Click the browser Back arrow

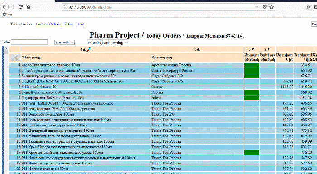(5, 7)
